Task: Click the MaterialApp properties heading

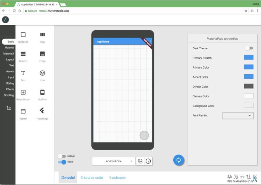Action: pyautogui.click(x=222, y=39)
